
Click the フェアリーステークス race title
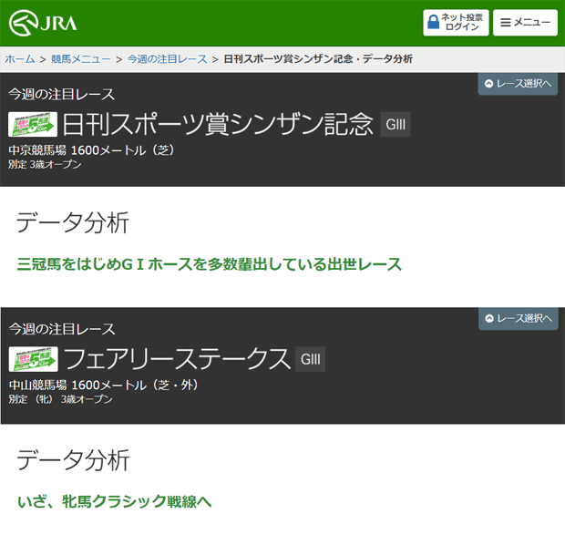tap(177, 359)
